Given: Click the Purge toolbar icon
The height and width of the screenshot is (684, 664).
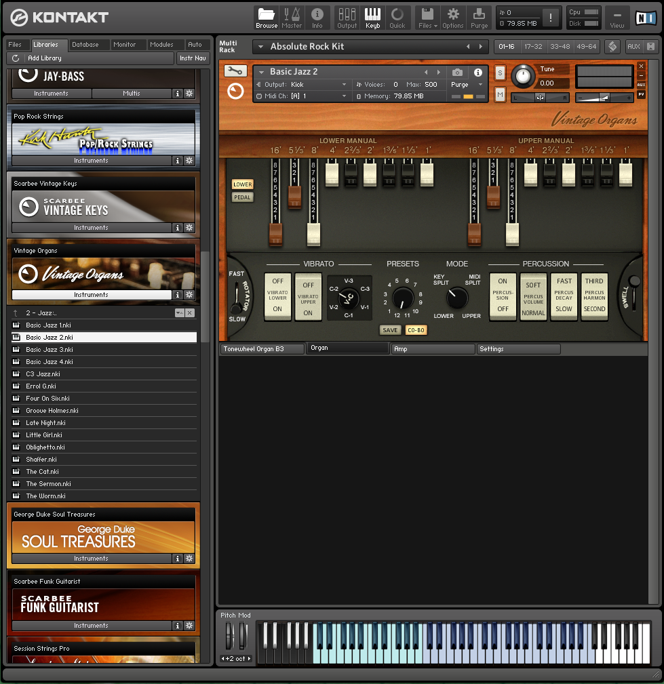Looking at the screenshot, I should [479, 18].
